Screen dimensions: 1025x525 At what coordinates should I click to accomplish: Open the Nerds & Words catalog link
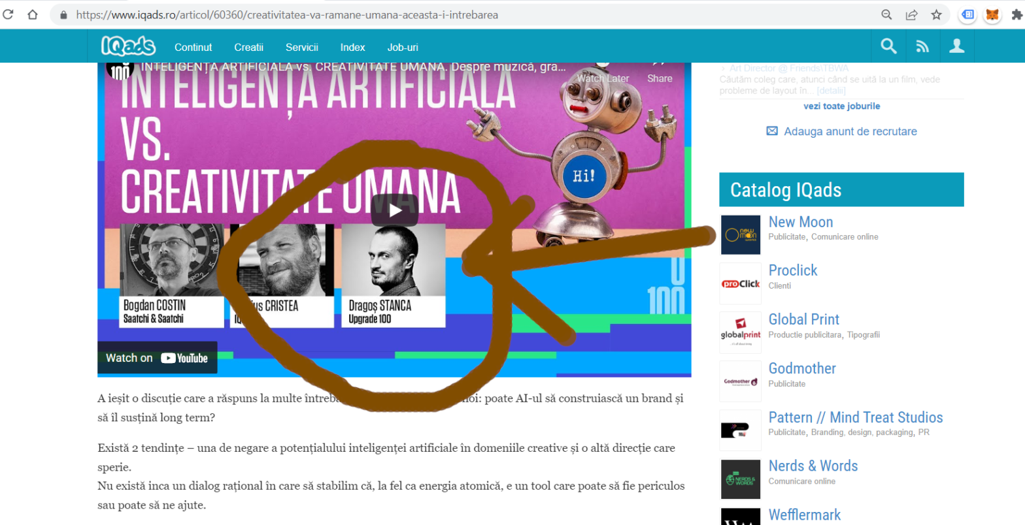pos(813,466)
